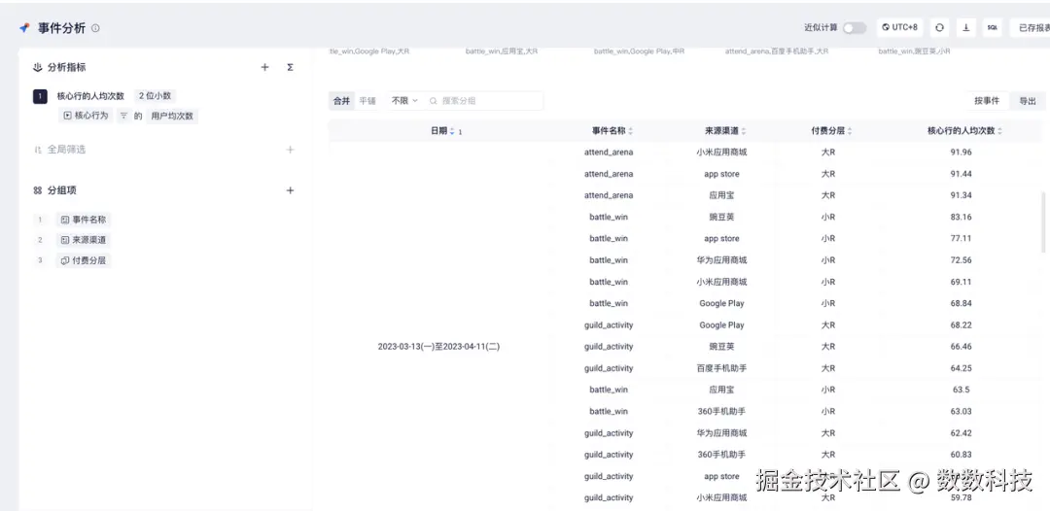1050x511 pixels.
Task: Click chart legend attend_arena,百度手机助手,大R
Action: (776, 51)
